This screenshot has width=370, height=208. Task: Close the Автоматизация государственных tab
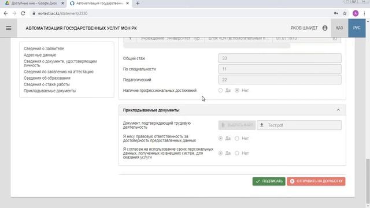[127, 3]
